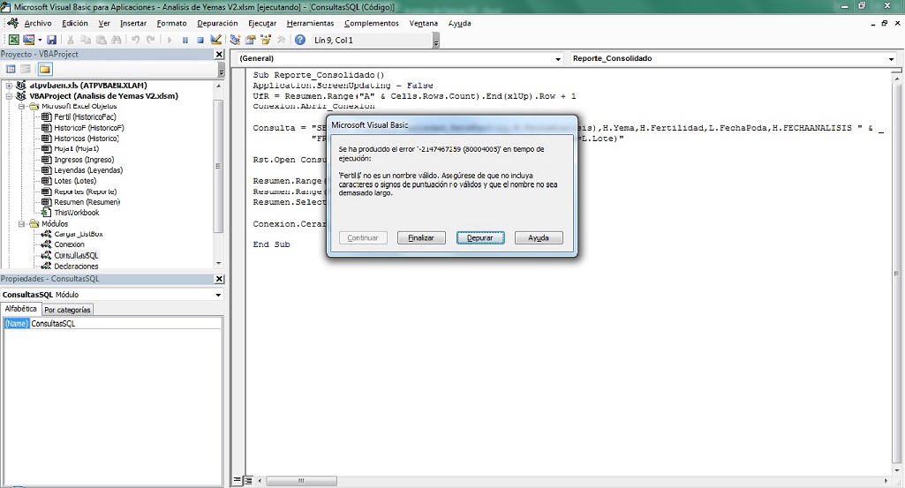Select Lotes (Lotes) sheet in tree
The height and width of the screenshot is (488, 905).
[75, 181]
